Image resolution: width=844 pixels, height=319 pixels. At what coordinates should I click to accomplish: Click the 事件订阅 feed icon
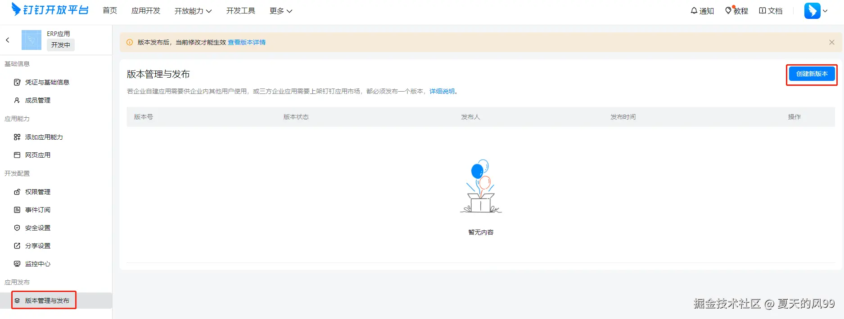(17, 210)
